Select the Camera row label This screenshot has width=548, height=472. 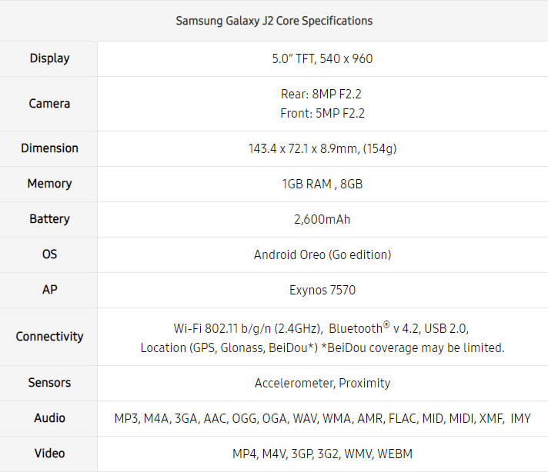pyautogui.click(x=49, y=103)
